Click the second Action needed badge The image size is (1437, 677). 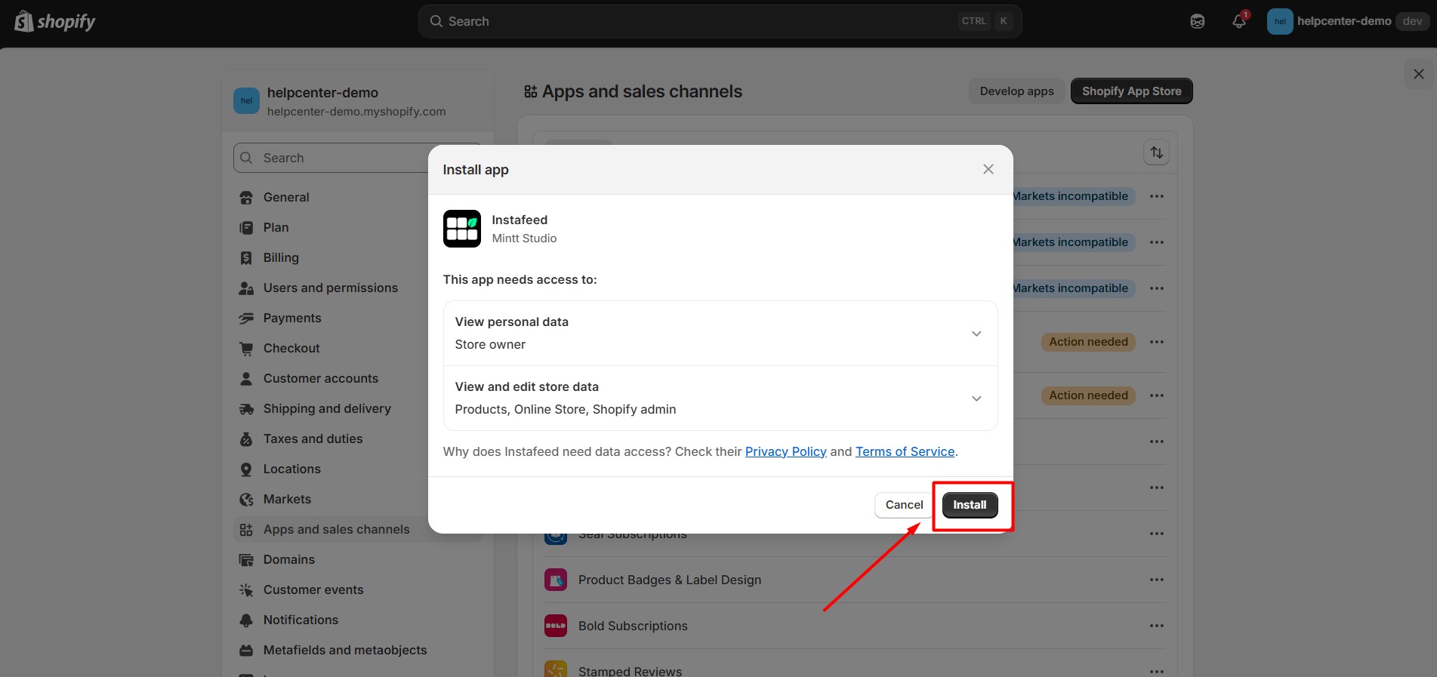(1088, 395)
